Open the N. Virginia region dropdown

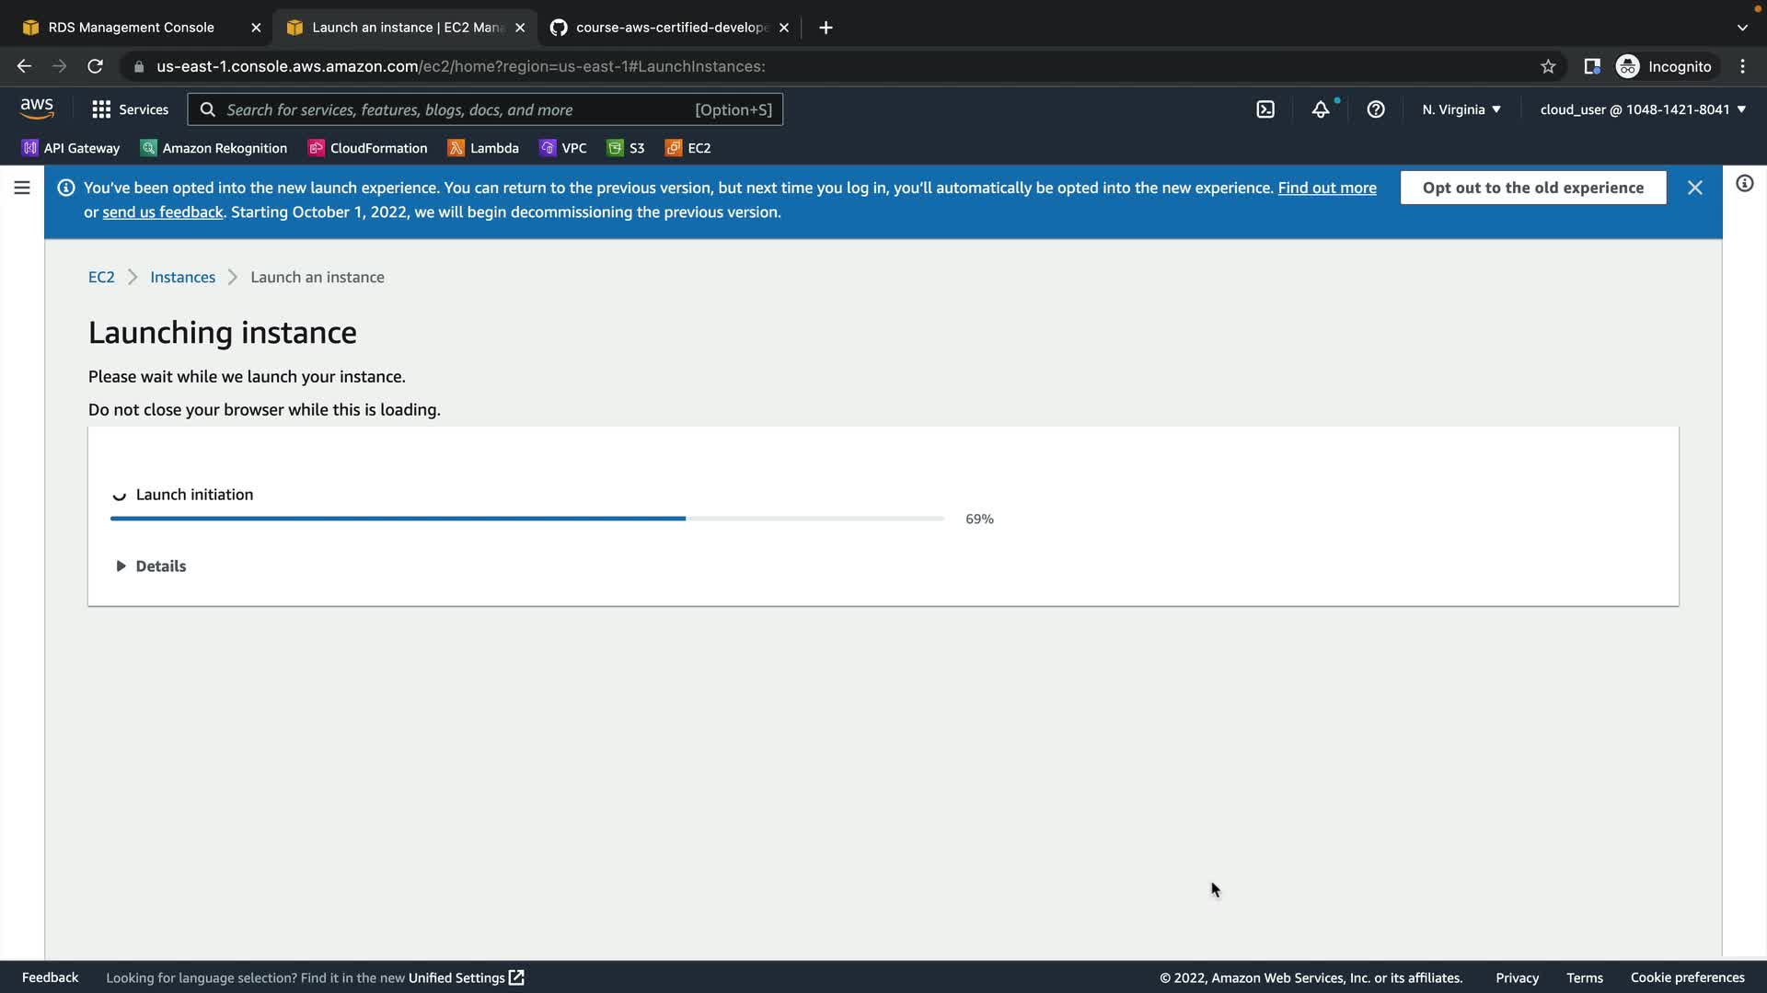click(x=1461, y=109)
